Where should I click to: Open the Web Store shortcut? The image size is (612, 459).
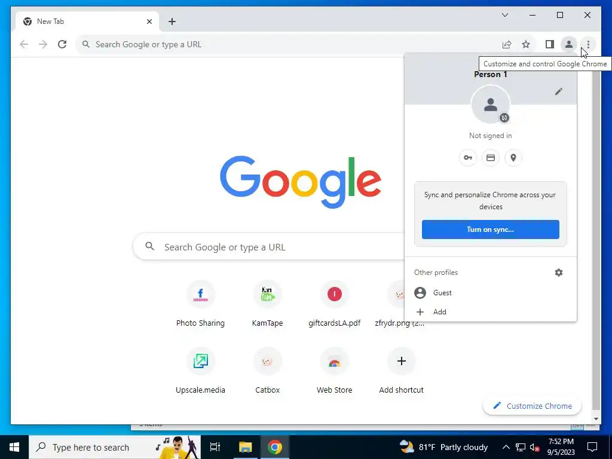(x=335, y=371)
